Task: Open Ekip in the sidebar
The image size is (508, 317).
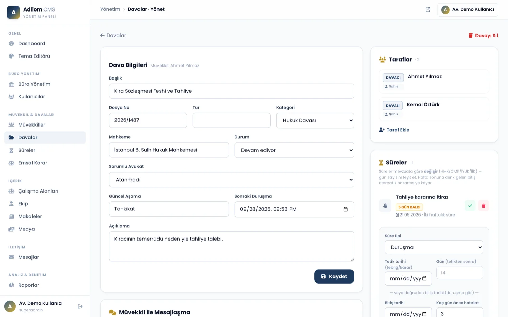Action: pos(45,204)
